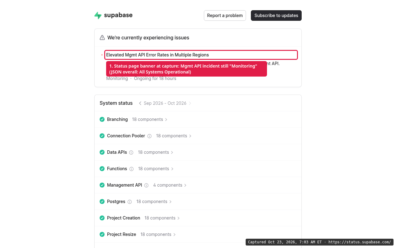Expand Postgres 18 components
This screenshot has width=396, height=248.
coord(154,201)
